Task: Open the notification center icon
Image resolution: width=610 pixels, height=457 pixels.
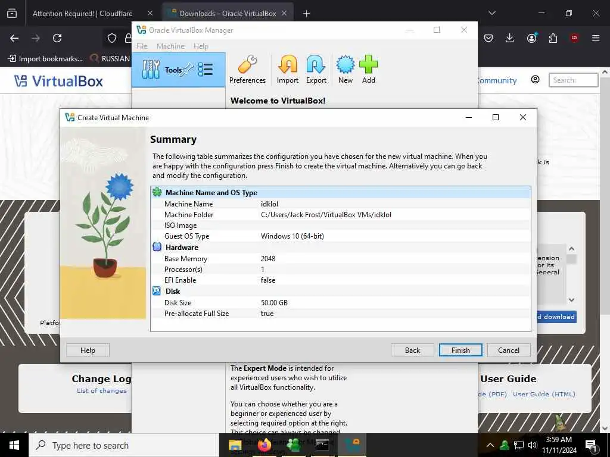Action: coord(591,445)
